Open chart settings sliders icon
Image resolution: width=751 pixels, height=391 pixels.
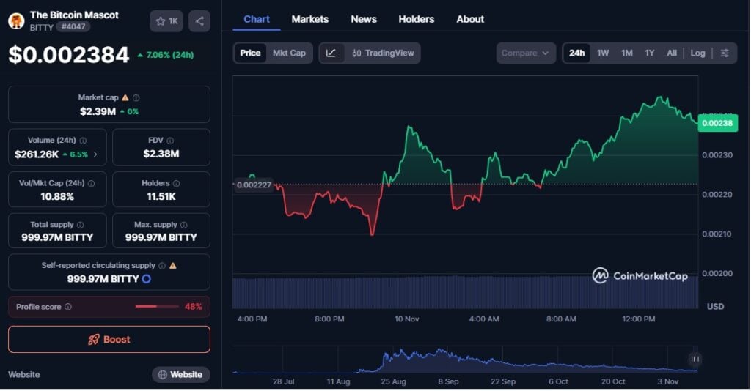725,53
